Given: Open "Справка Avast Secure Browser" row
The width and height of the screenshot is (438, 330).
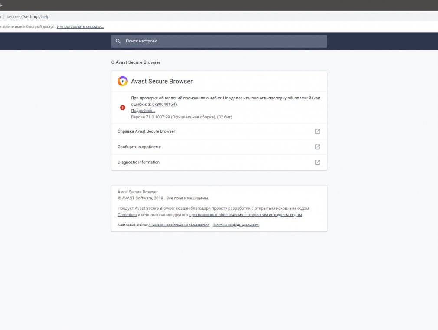Looking at the screenshot, I should pos(219,131).
